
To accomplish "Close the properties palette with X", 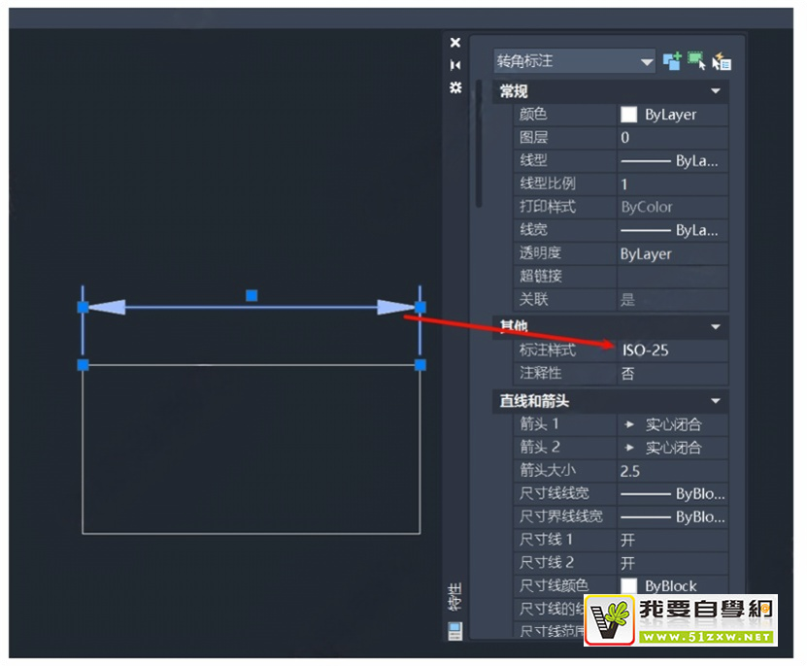I will 455,43.
